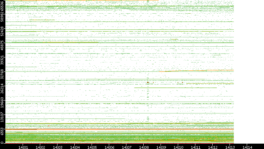Click the 13107 y-axis label
Image resolution: width=264 pixels, height=149 pixels.
pyautogui.click(x=3, y=118)
